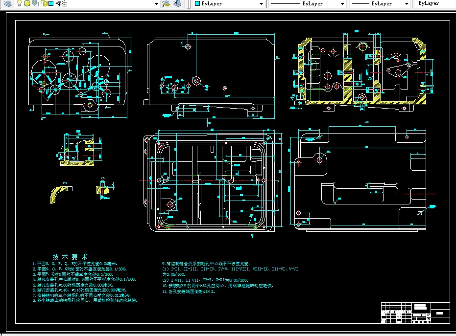Toggle the layer lock padlock icon
The width and height of the screenshot is (456, 336).
tap(44, 3)
